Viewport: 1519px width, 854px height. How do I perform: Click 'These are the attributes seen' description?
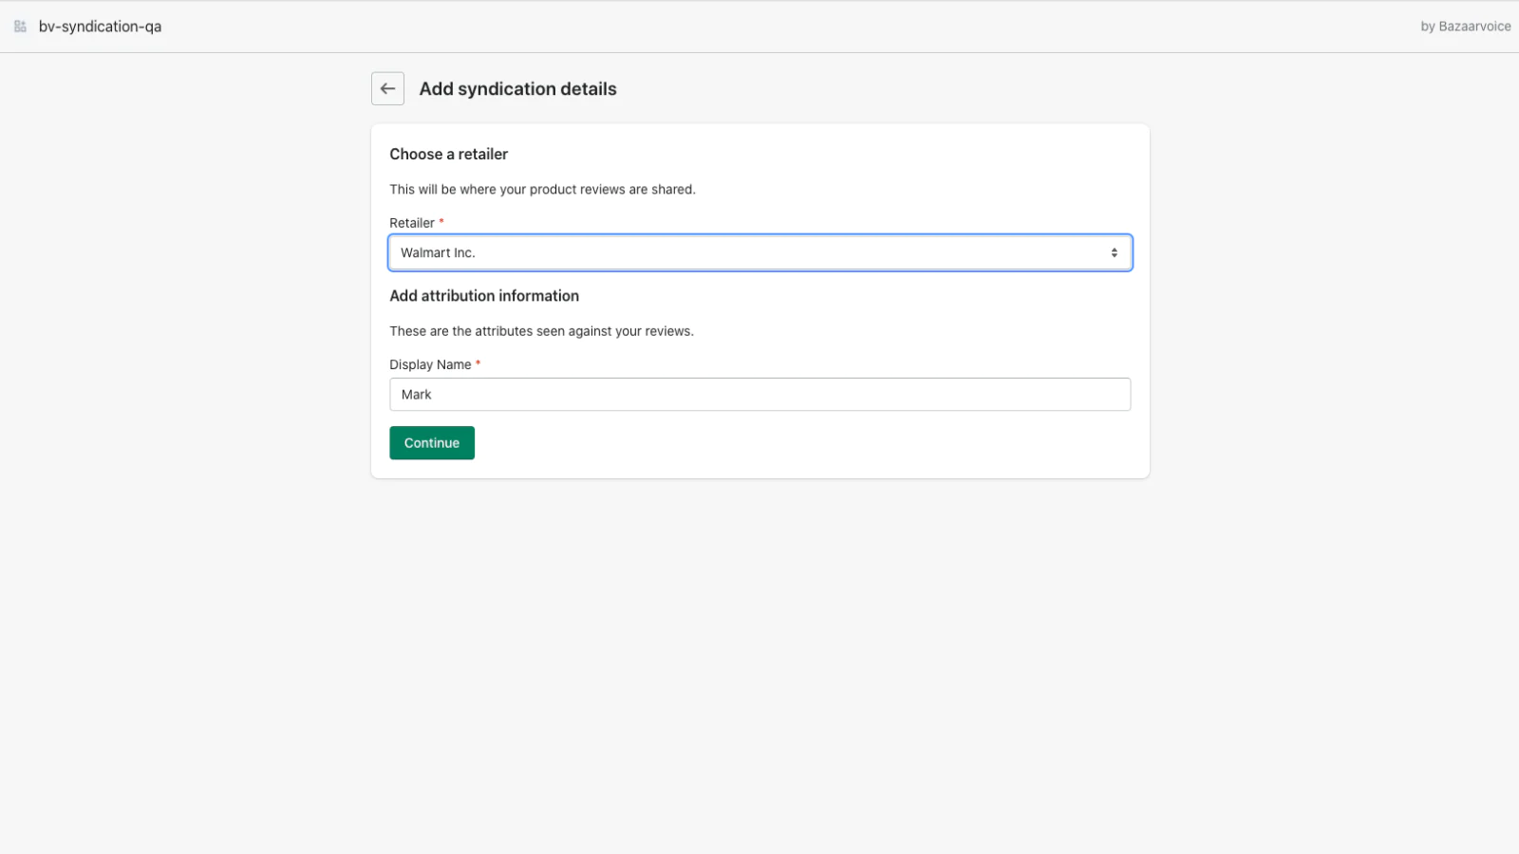coord(541,331)
